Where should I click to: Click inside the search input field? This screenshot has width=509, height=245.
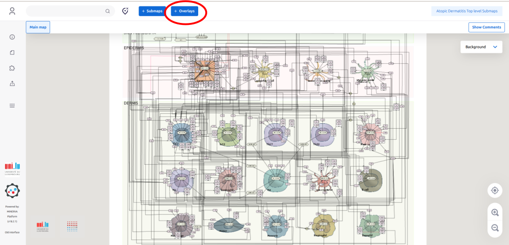[65, 11]
